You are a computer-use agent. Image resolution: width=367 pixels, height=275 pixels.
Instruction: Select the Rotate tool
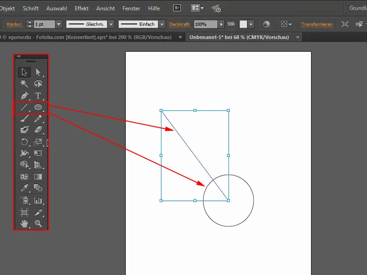click(x=24, y=142)
